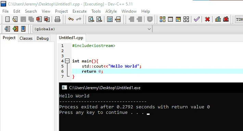Open the View menu
The width and height of the screenshot is (243, 131).
tap(46, 11)
